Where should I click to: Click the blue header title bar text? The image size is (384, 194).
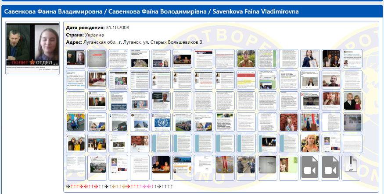151,11
